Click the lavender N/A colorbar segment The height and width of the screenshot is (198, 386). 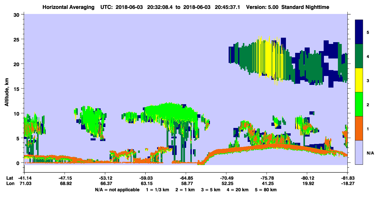pyautogui.click(x=359, y=152)
